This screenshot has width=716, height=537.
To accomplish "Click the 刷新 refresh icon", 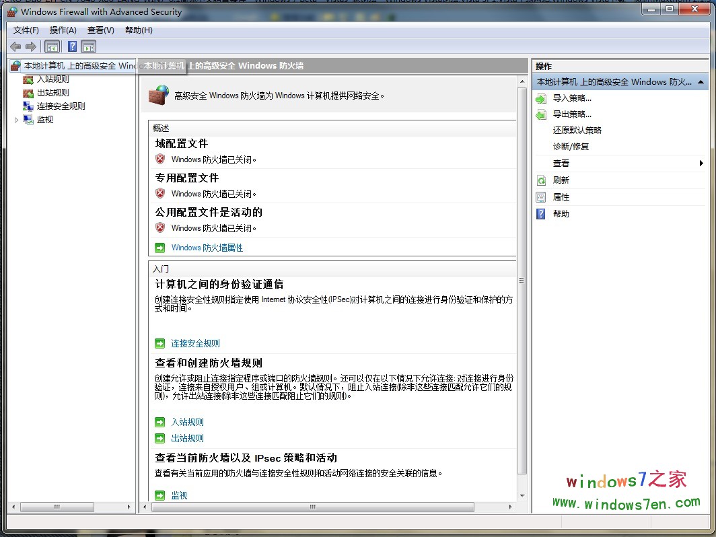I will coord(541,180).
